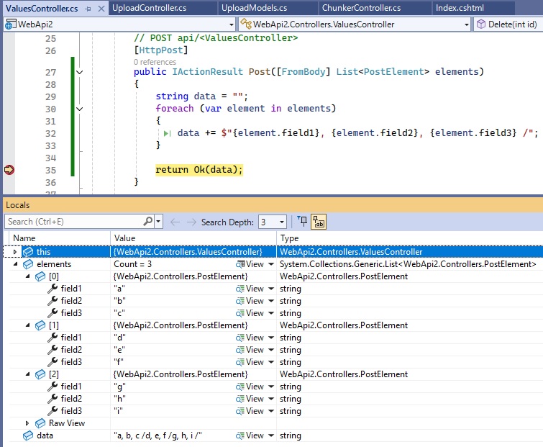Select the data value "a, b, c /d, e, f /g, h, i /"
543x447 pixels.
coord(158,435)
